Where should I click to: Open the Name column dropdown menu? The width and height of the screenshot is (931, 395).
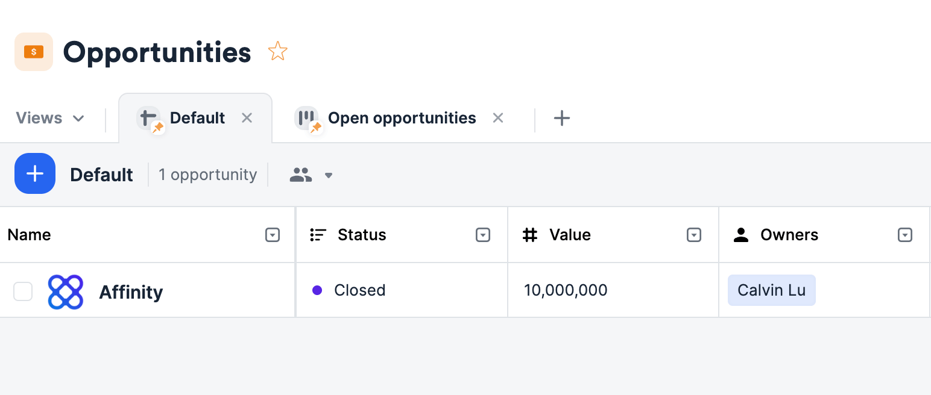coord(273,235)
